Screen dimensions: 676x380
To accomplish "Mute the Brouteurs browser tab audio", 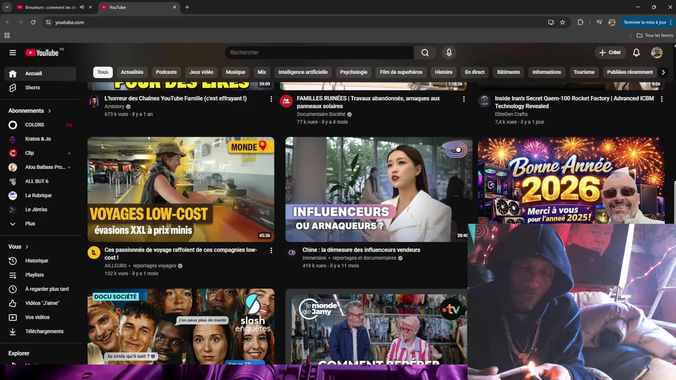I will [82, 7].
